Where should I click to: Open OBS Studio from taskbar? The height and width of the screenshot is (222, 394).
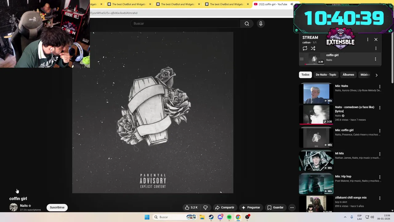(x=247, y=217)
